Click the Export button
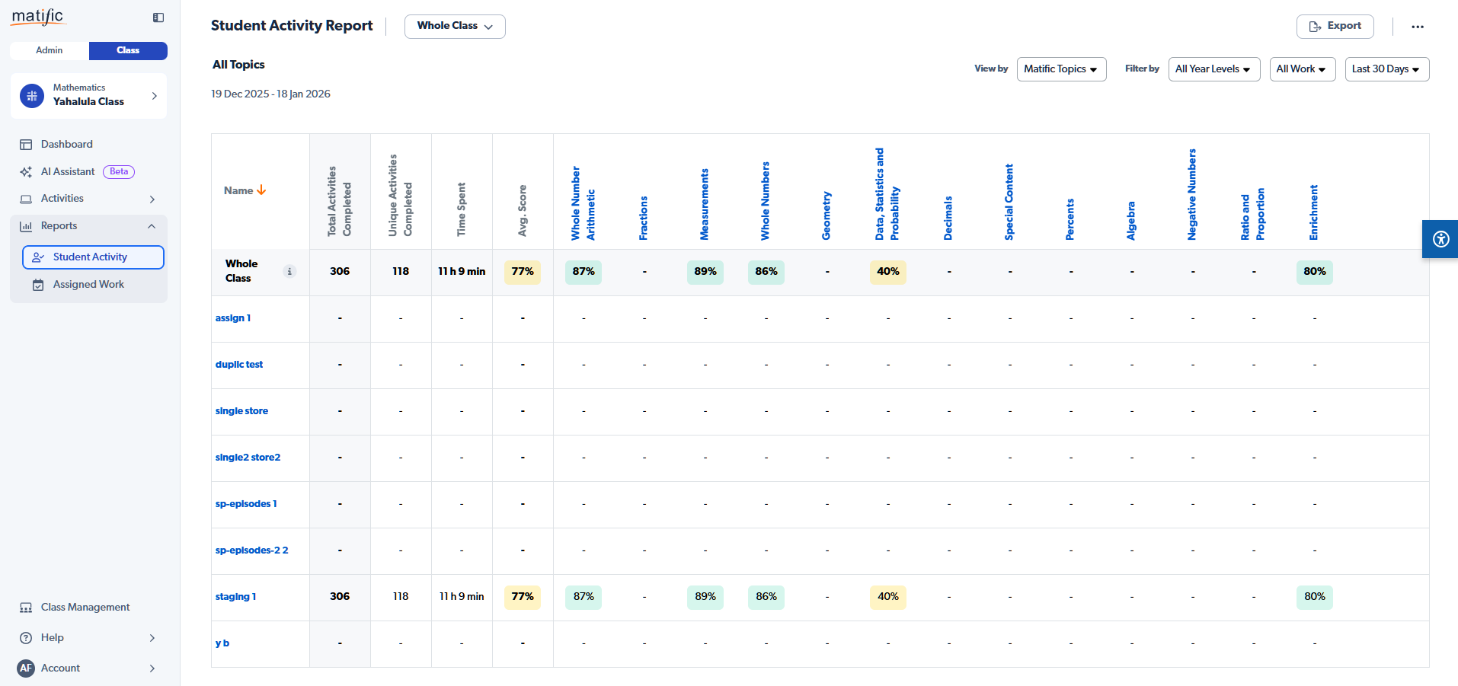The height and width of the screenshot is (686, 1458). tap(1335, 26)
